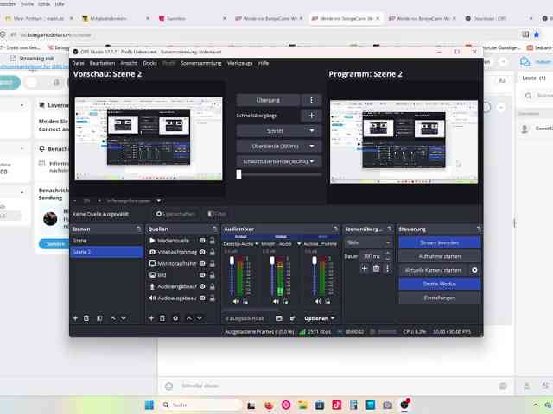Hide the Medienquelle source via eye icon

pos(202,241)
